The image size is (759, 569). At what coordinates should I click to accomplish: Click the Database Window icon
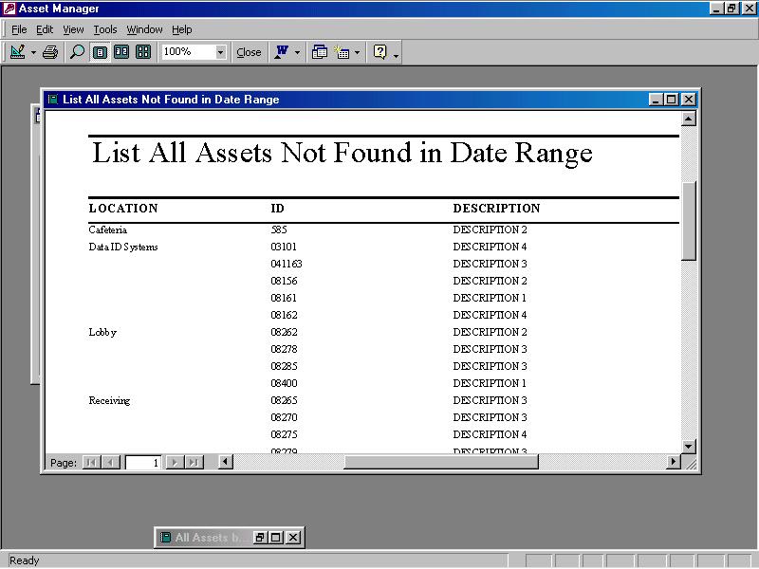[320, 52]
